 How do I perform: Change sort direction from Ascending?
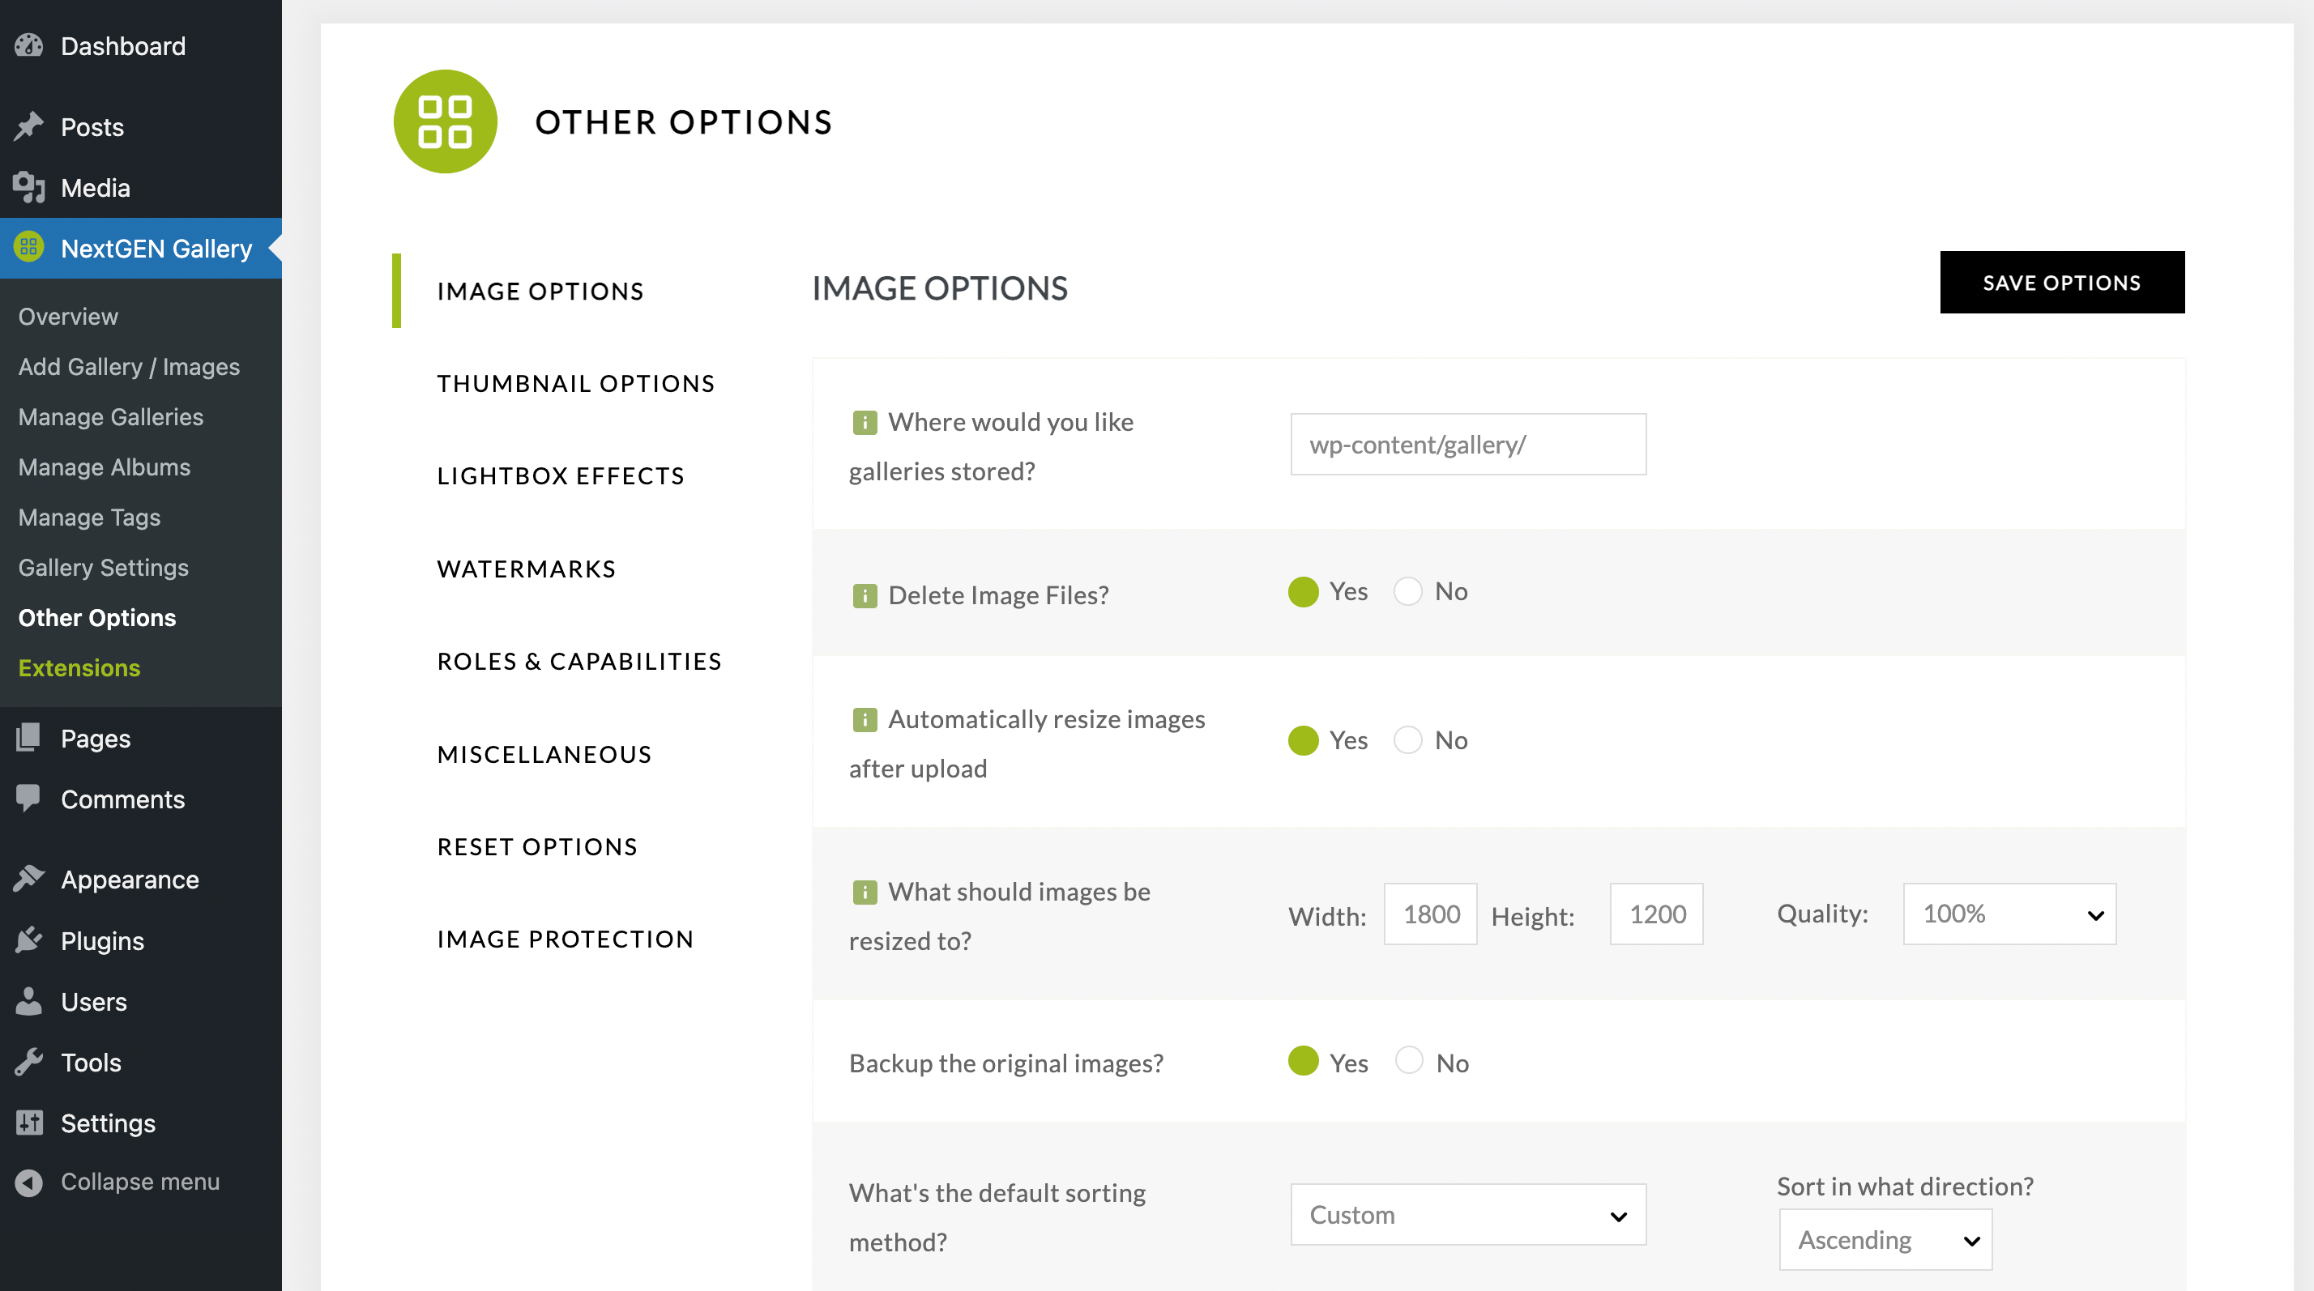click(1885, 1239)
